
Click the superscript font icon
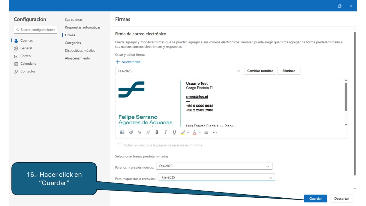click(x=148, y=132)
